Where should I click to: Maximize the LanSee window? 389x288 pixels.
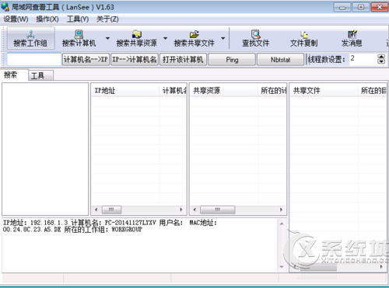[361, 7]
